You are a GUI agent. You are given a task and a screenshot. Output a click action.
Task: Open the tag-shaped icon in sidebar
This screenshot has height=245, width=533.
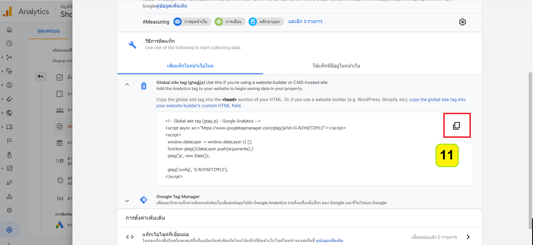pos(9,71)
